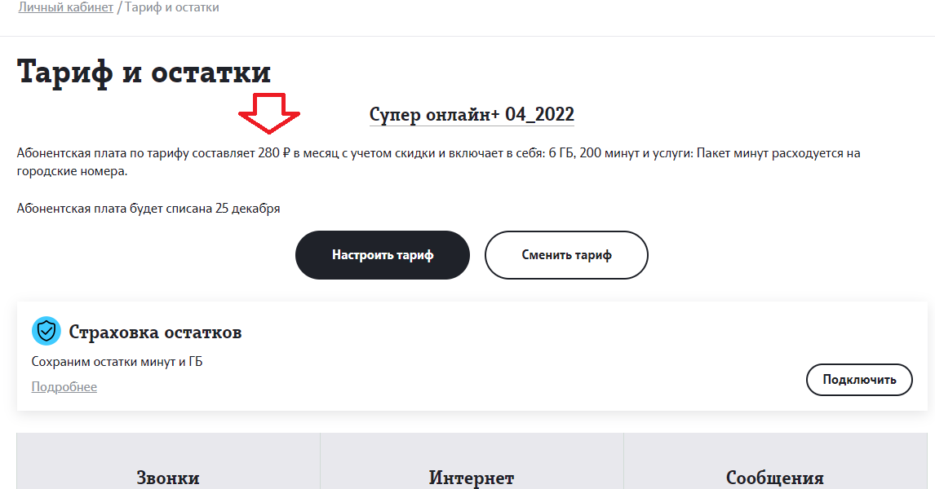This screenshot has width=935, height=489.
Task: Click the Тариф и остатки breadcrumb text
Action: pyautogui.click(x=172, y=8)
